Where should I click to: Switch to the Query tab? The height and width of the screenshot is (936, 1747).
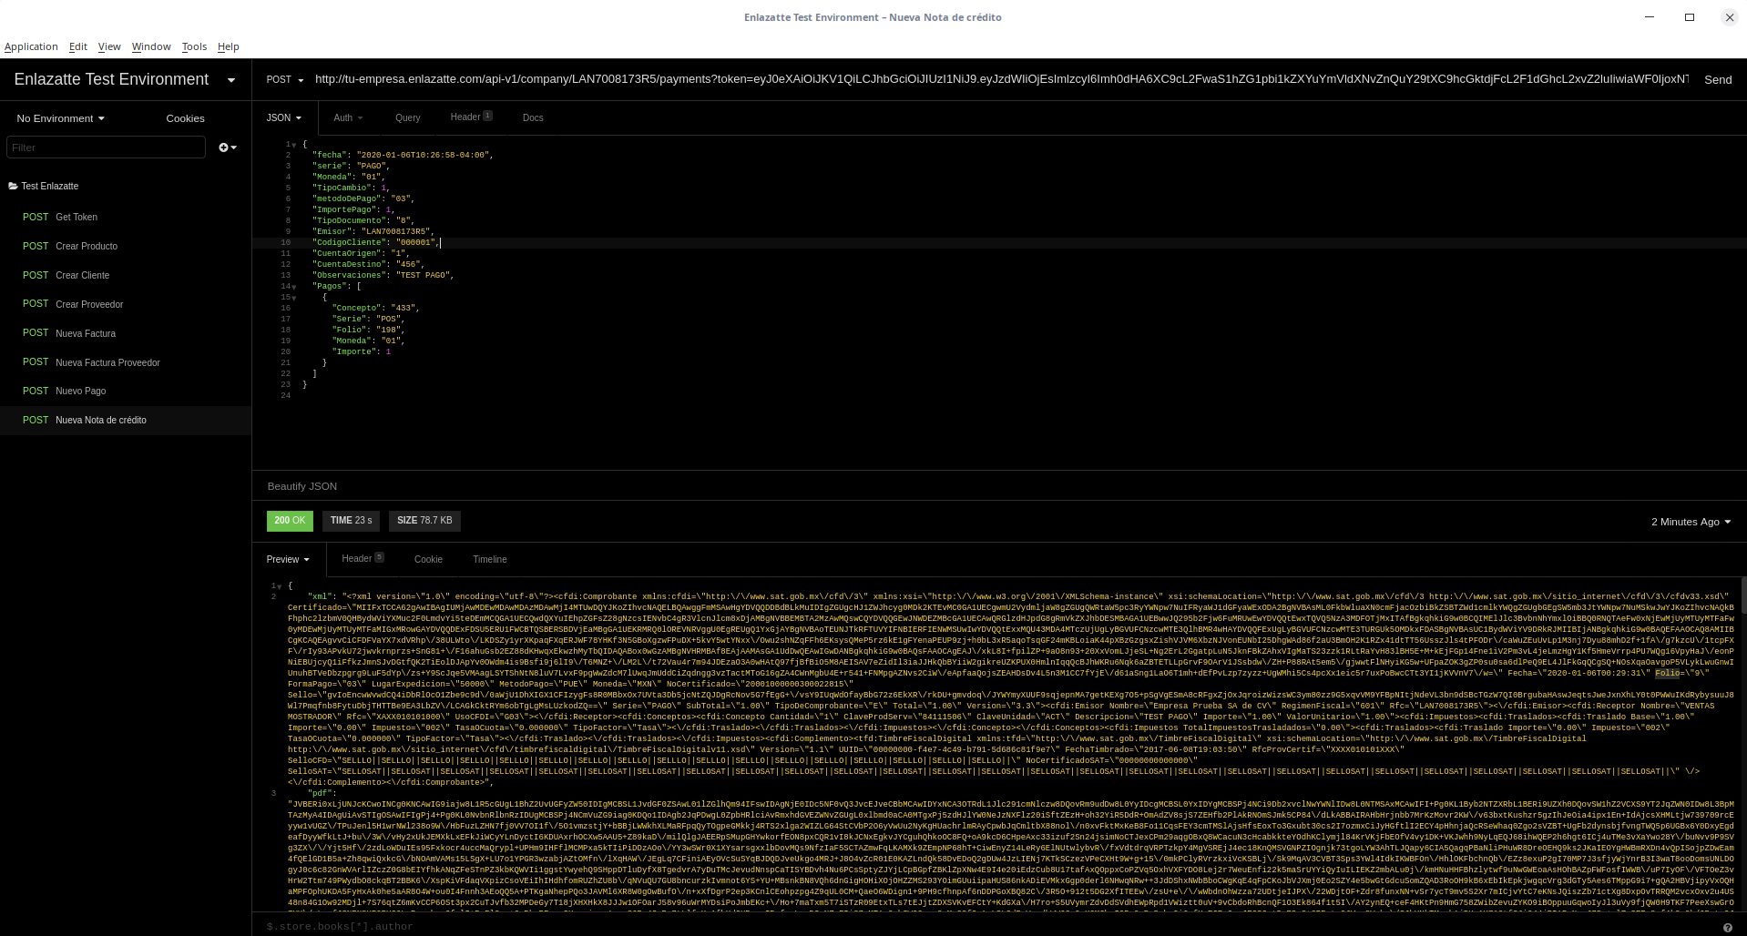tap(407, 118)
